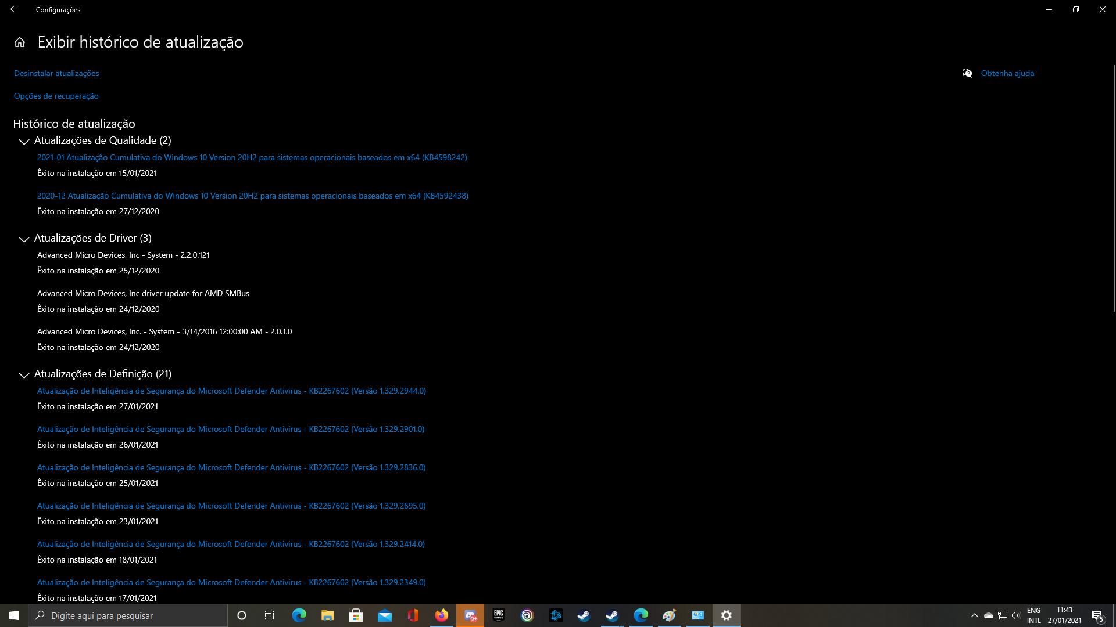Open Task View on the taskbar
This screenshot has width=1116, height=627.
tap(270, 615)
